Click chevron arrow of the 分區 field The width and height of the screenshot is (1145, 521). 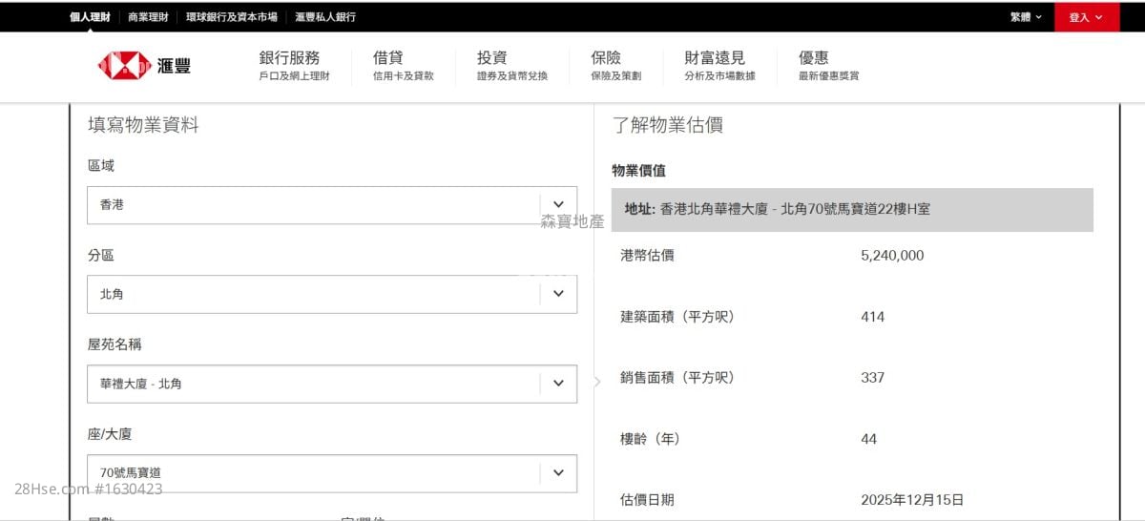558,294
